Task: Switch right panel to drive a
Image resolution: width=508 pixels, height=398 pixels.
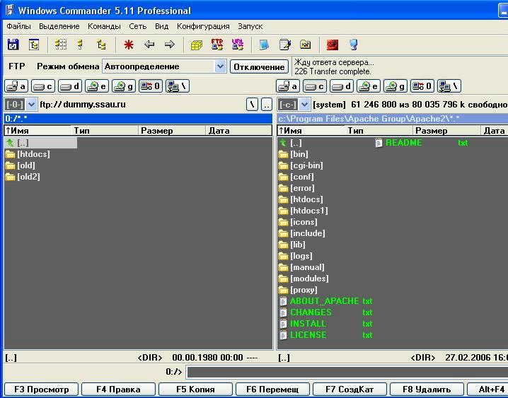Action: pyautogui.click(x=288, y=86)
